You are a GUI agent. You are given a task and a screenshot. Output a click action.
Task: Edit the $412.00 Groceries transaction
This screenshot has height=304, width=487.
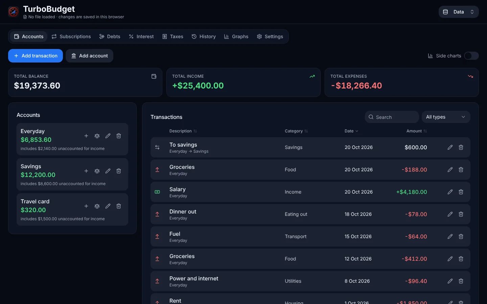450,259
